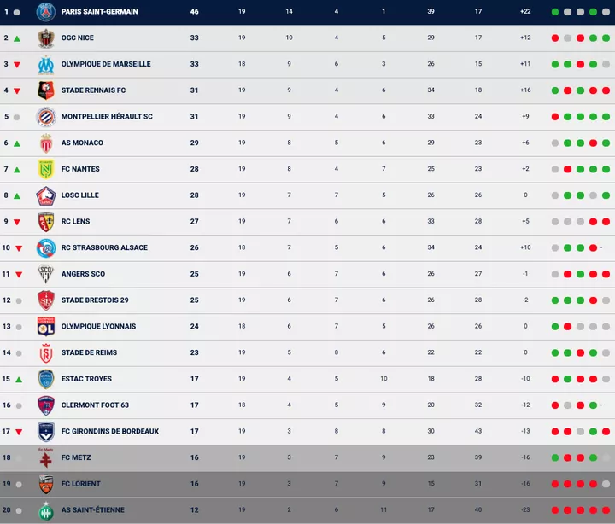The width and height of the screenshot is (615, 524).
Task: Select the Olympique Lyonnais team name
Action: click(98, 327)
